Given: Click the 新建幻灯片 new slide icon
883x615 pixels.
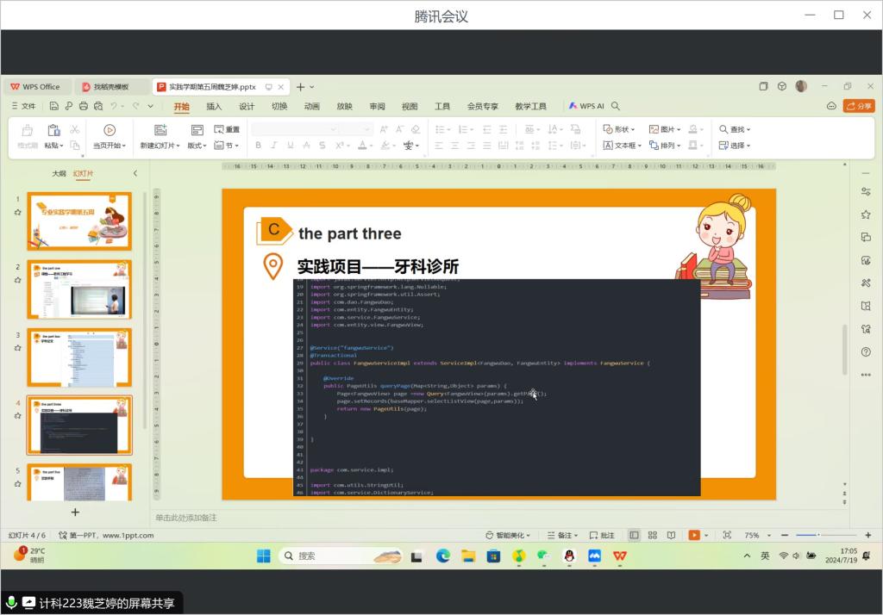Looking at the screenshot, I should (x=160, y=130).
